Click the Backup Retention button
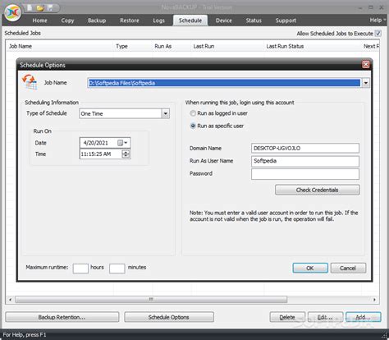This screenshot has height=340, width=389. 62,317
